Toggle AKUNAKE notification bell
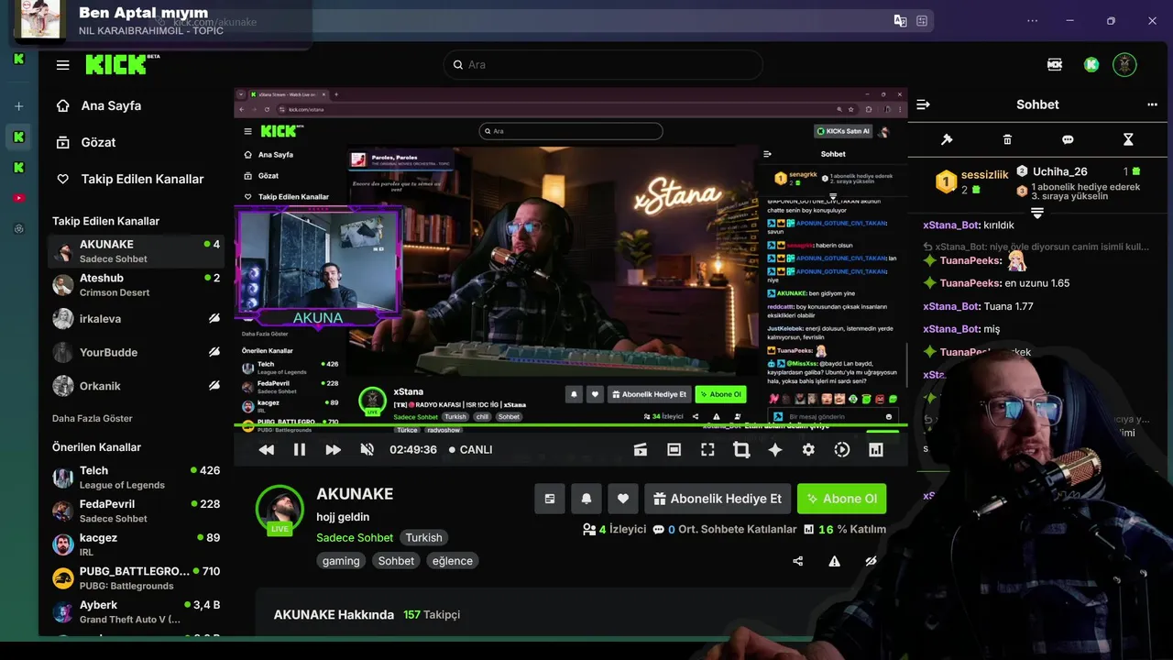Screen dimensions: 1173x660 pyautogui.click(x=586, y=499)
